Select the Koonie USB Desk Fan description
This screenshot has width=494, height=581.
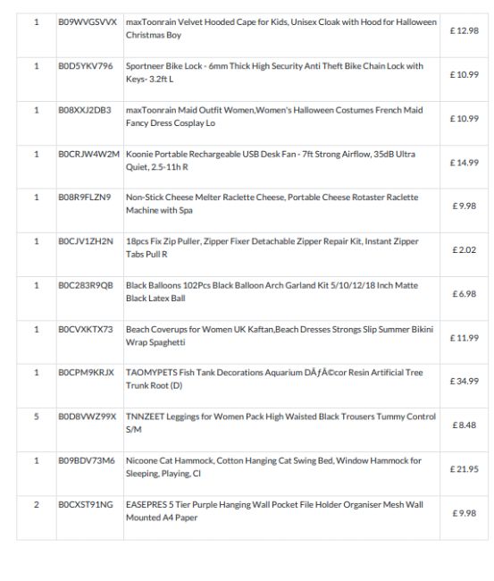[x=271, y=161]
